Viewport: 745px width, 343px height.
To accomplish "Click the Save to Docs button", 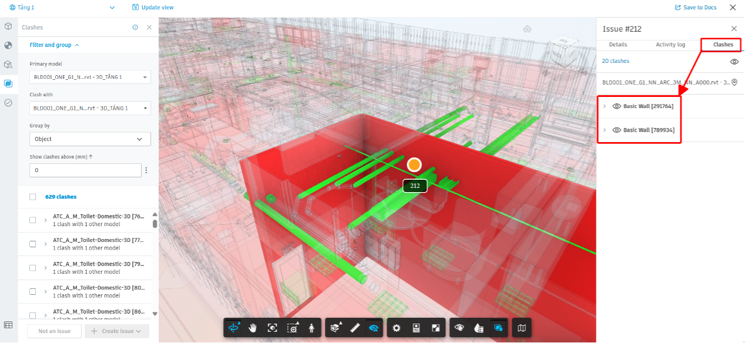I will [x=696, y=8].
